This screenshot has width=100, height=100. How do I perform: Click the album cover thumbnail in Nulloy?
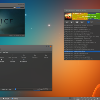[x=68, y=16]
